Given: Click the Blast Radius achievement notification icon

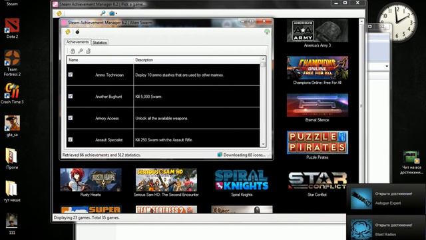Looking at the screenshot, I should point(361,229).
